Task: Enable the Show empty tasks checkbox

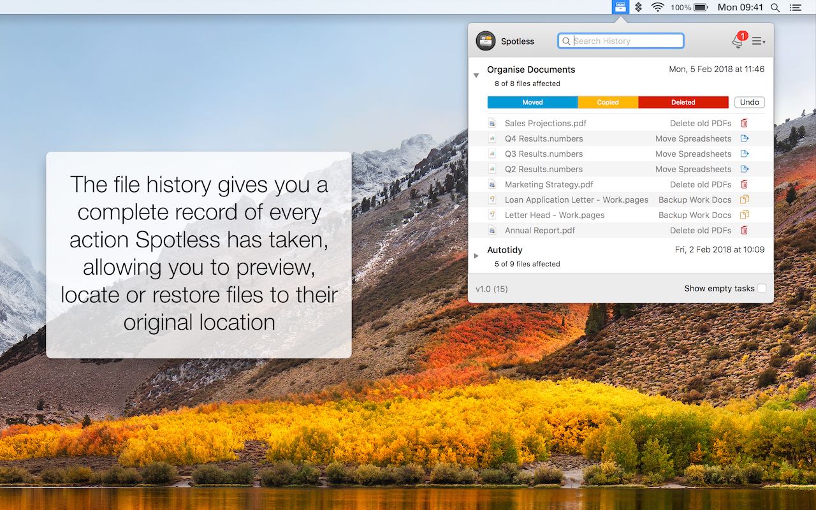Action: click(x=762, y=288)
